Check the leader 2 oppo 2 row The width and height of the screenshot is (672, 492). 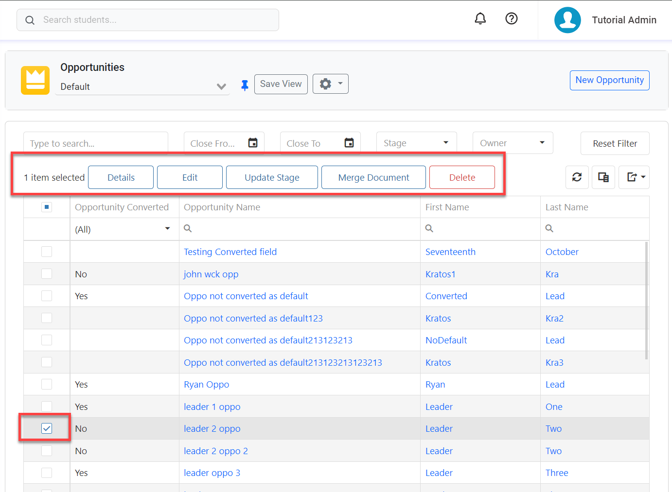coord(47,451)
